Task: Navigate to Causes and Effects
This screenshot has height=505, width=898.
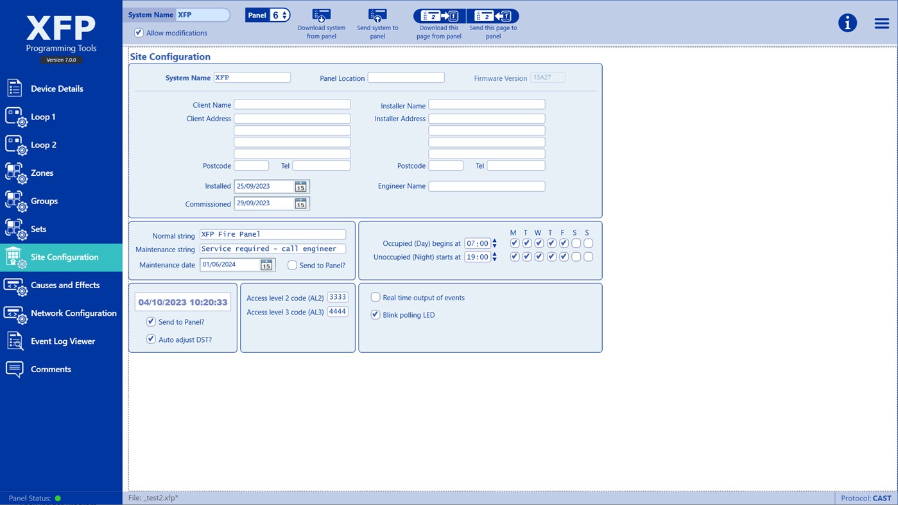Action: click(67, 285)
